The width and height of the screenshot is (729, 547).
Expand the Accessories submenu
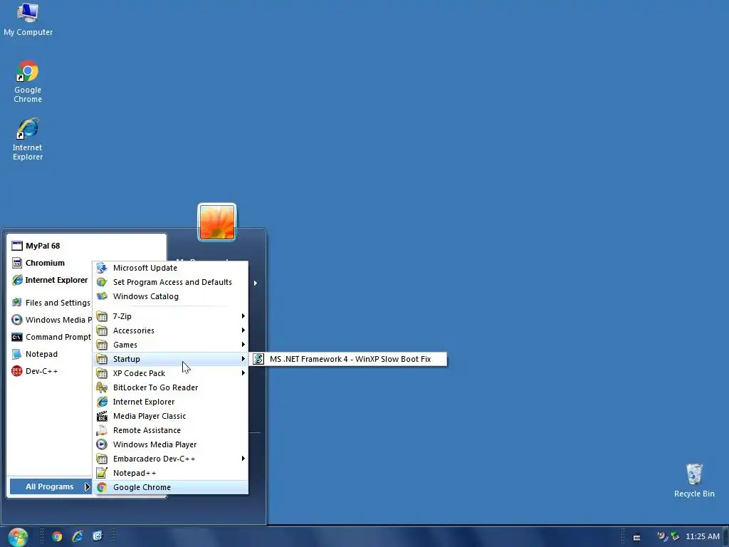(x=172, y=330)
